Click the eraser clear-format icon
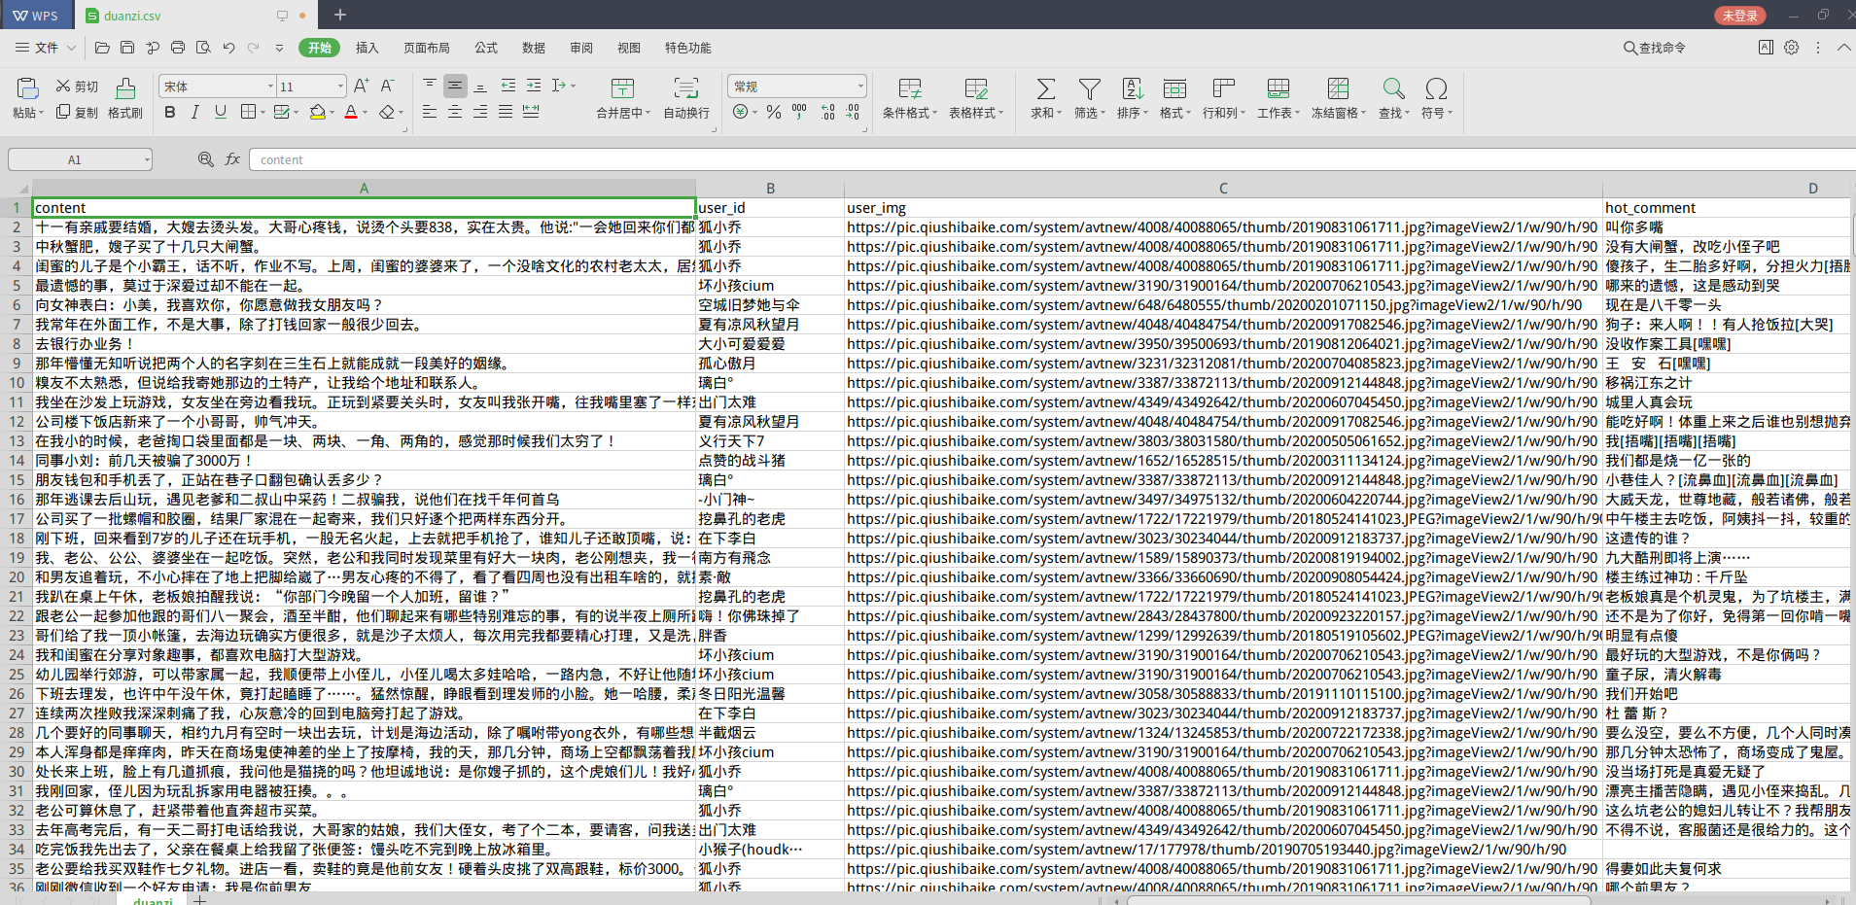This screenshot has width=1856, height=905. click(387, 113)
